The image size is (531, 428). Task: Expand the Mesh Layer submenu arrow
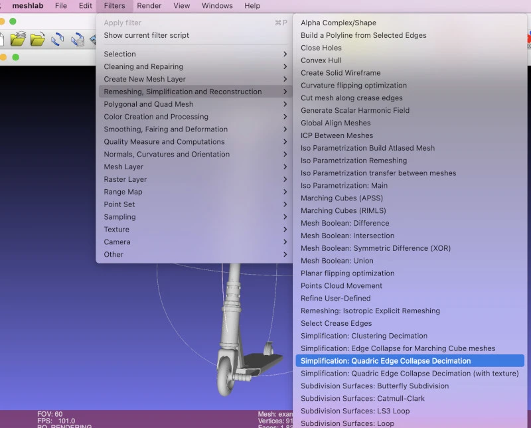click(285, 167)
